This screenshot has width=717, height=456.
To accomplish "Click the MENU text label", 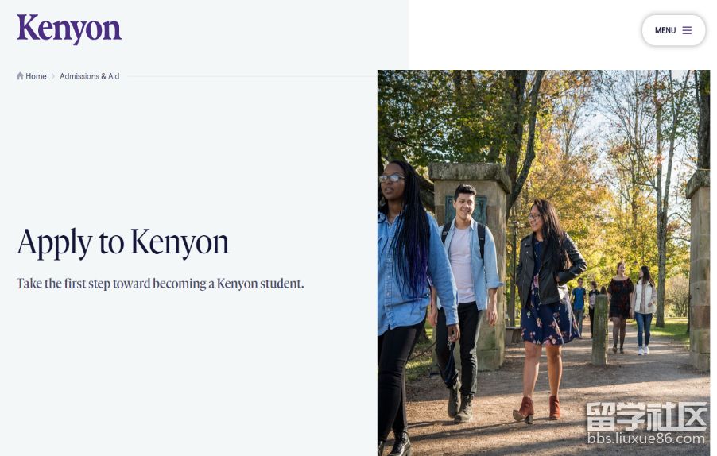I will pyautogui.click(x=665, y=30).
